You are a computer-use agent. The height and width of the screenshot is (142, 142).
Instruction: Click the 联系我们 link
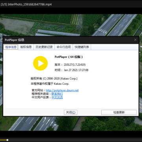pos(57,94)
